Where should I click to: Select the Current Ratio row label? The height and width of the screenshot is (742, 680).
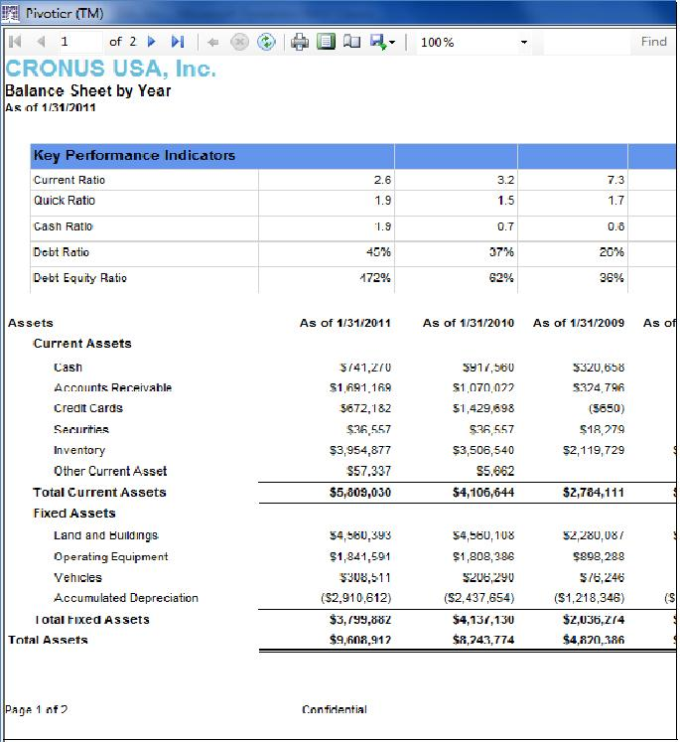tap(69, 180)
